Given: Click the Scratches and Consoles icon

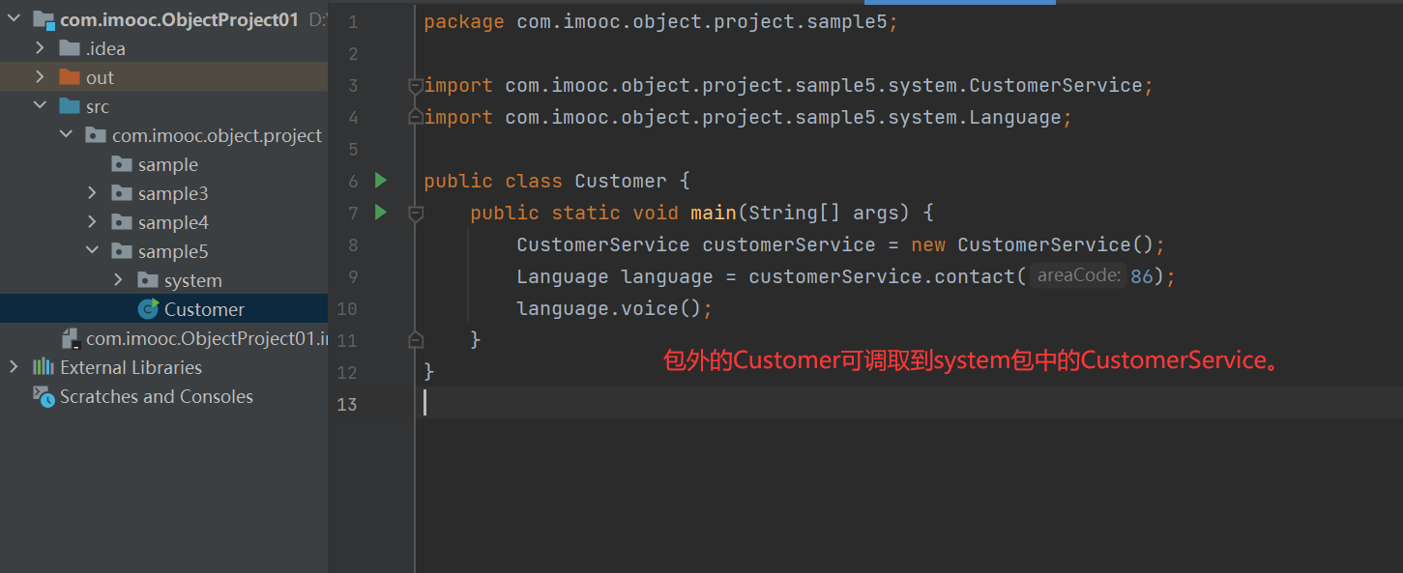Looking at the screenshot, I should click(x=44, y=396).
